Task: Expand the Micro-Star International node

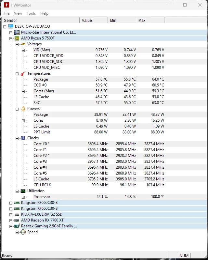Action: coord(11,33)
